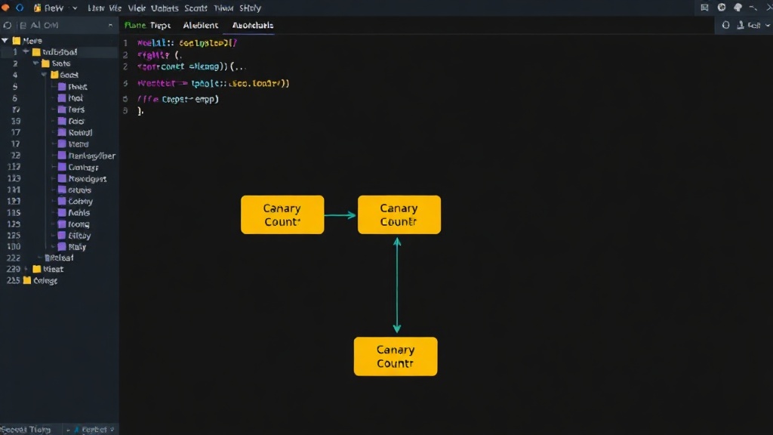Image resolution: width=773 pixels, height=435 pixels.
Task: Click the comment code line ending "empp)"
Action: pos(177,99)
